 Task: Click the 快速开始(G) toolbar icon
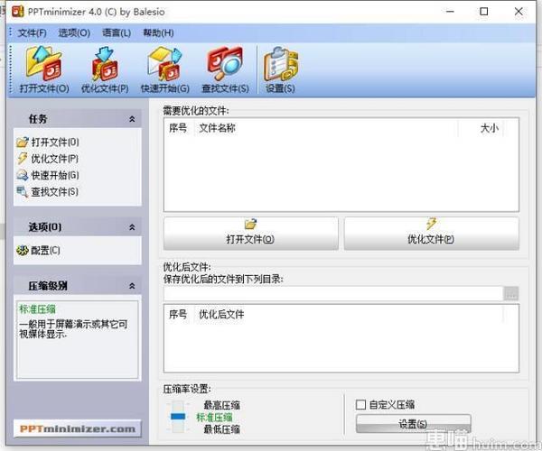coord(165,69)
